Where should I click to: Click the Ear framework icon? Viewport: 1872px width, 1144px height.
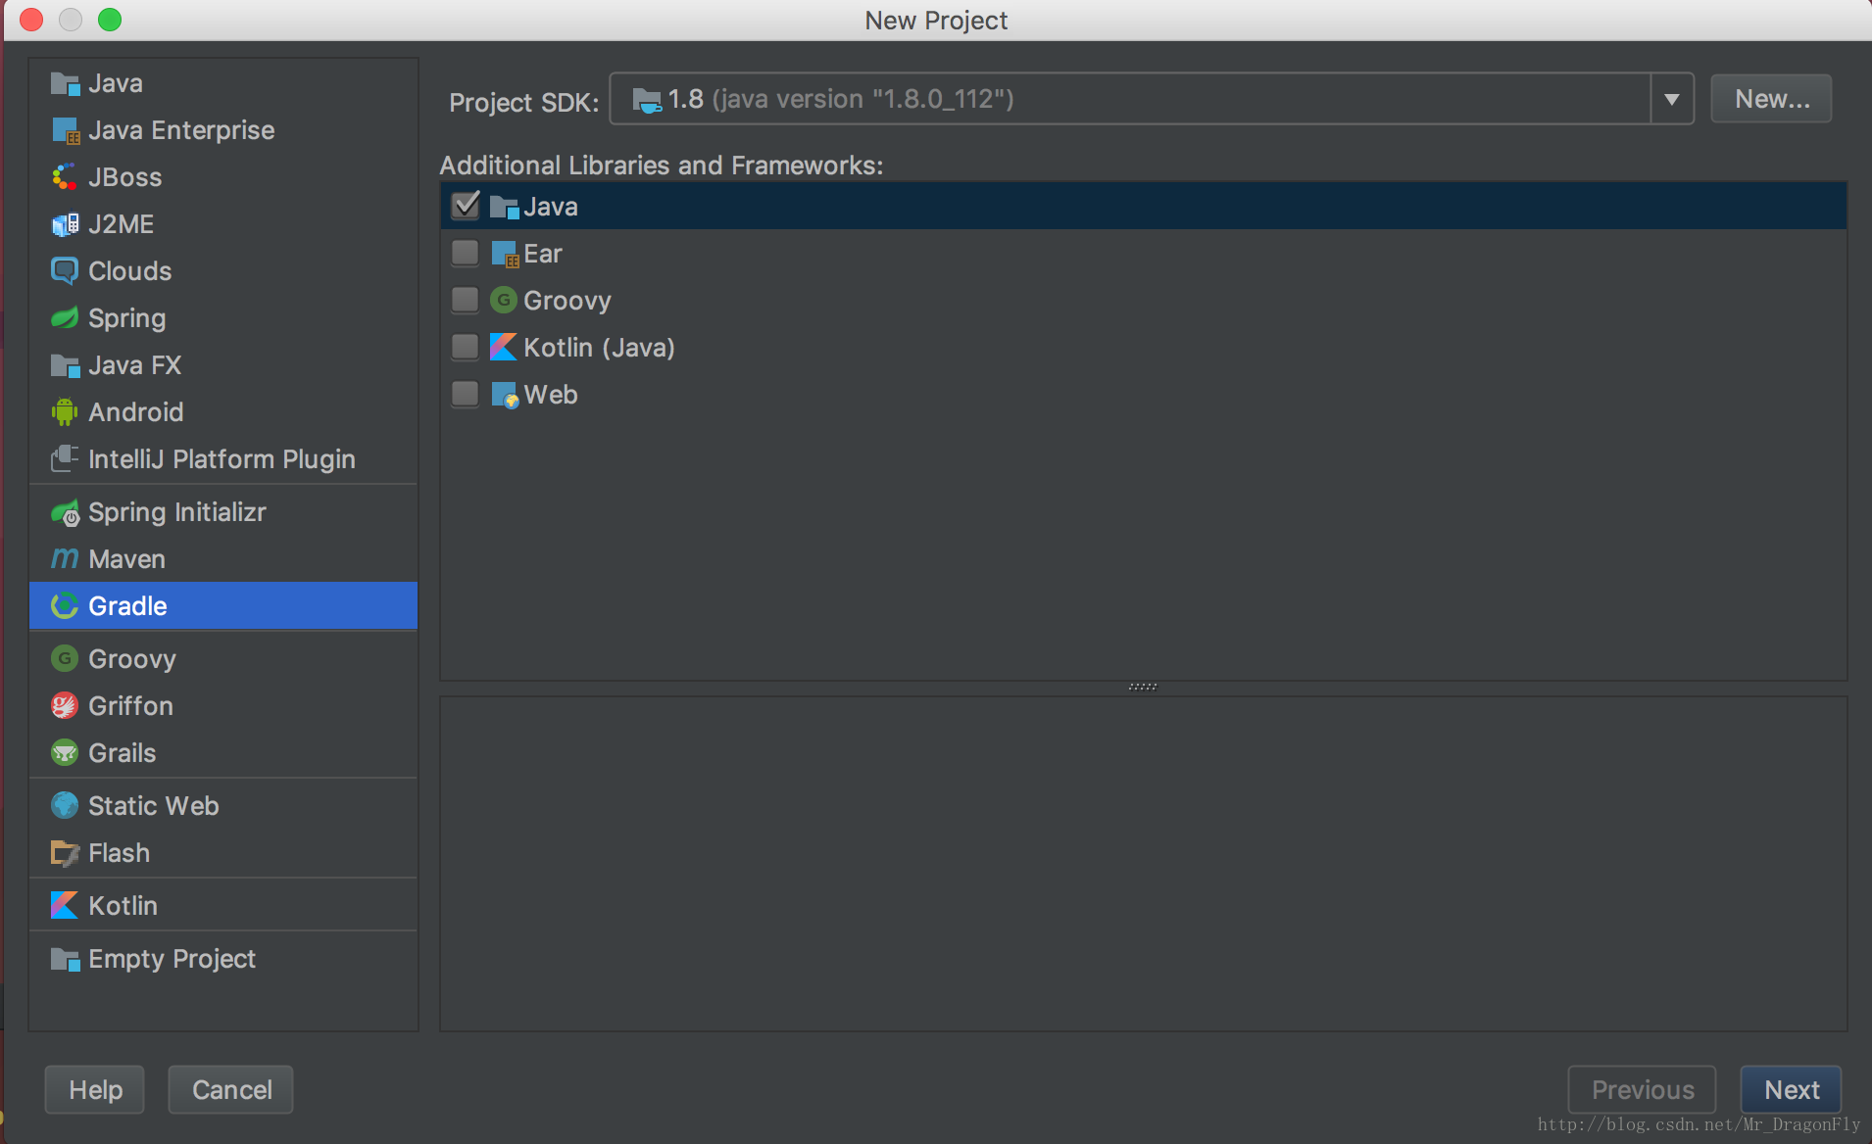[505, 255]
